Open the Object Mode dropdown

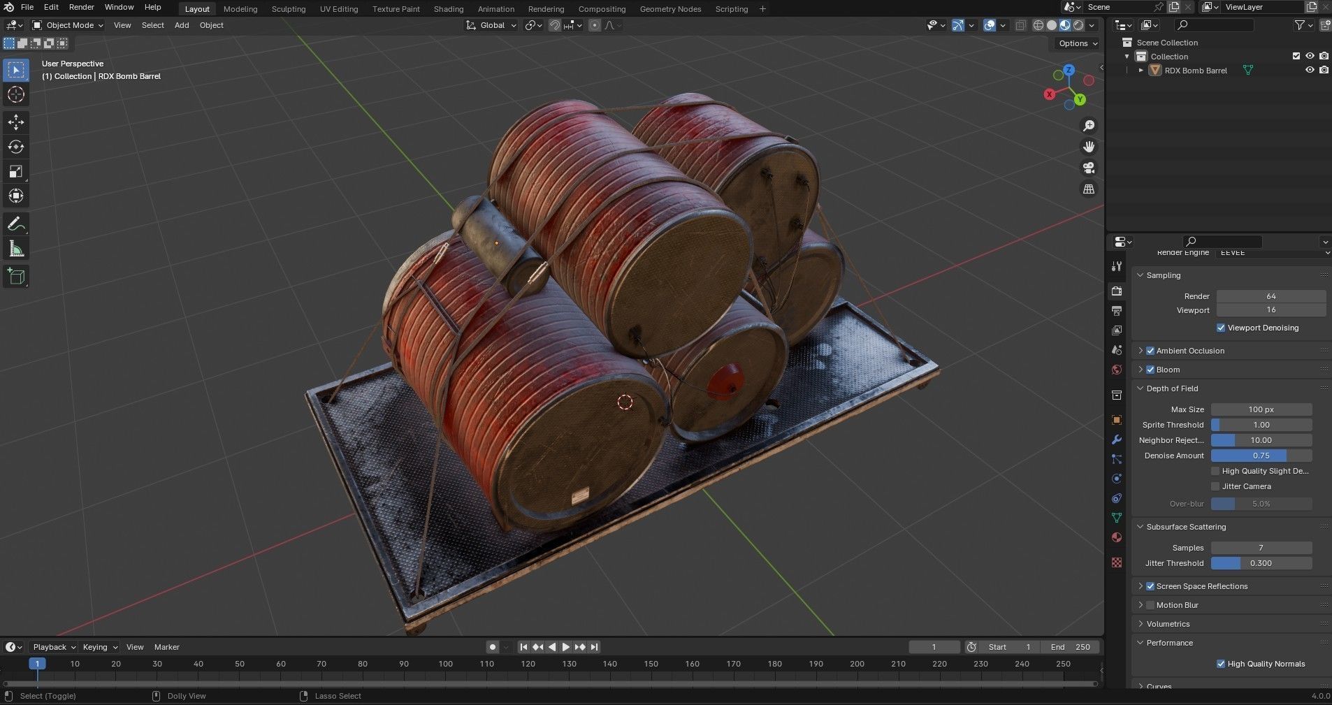(68, 25)
